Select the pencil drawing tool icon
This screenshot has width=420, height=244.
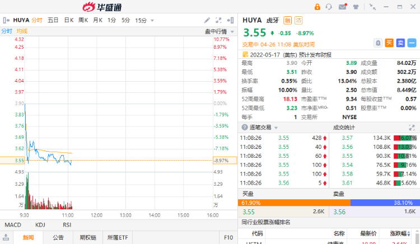click(x=207, y=20)
